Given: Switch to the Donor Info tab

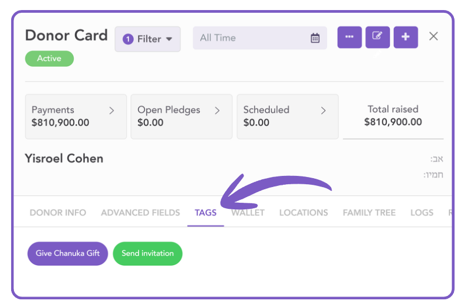Looking at the screenshot, I should 58,213.
